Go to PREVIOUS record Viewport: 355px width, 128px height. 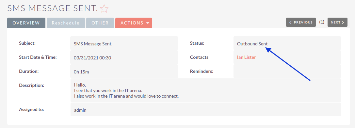click(301, 22)
